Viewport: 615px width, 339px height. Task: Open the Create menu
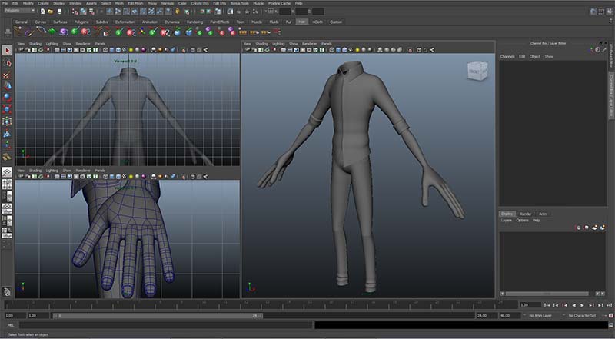(x=43, y=3)
